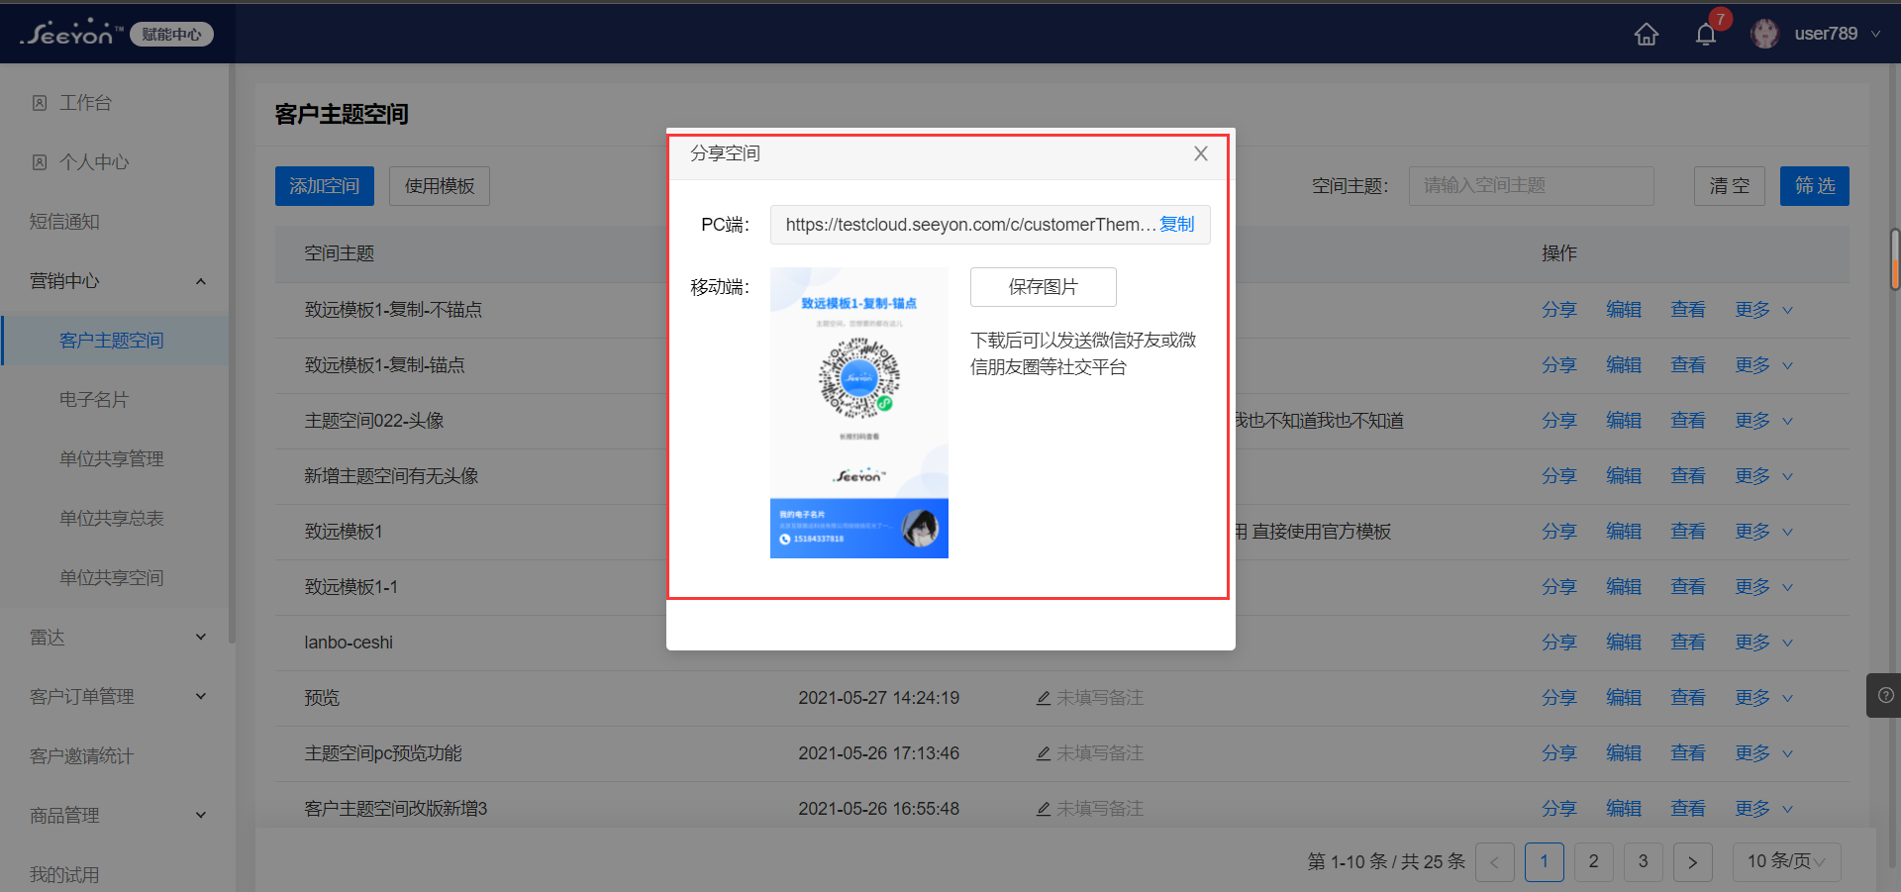This screenshot has height=892, width=1901.
Task: Click the 个人中心 sidebar icon
Action: 40,162
